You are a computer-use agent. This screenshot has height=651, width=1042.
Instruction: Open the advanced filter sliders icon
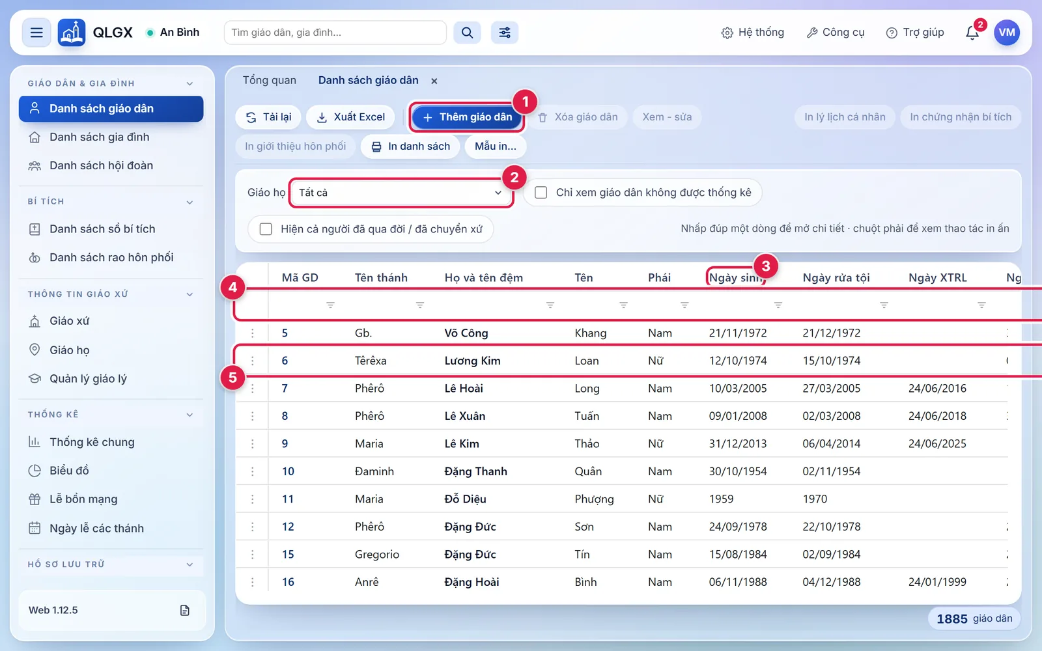[x=505, y=33]
